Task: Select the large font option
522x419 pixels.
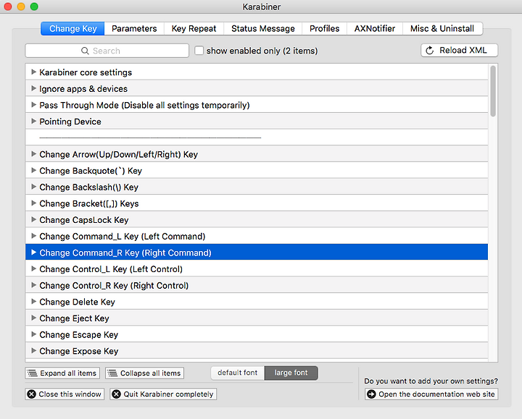Action: [291, 373]
